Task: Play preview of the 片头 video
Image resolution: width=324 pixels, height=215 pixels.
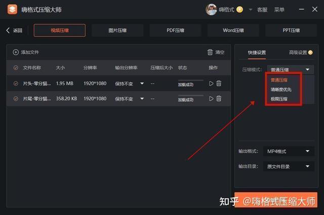Action: (x=211, y=83)
